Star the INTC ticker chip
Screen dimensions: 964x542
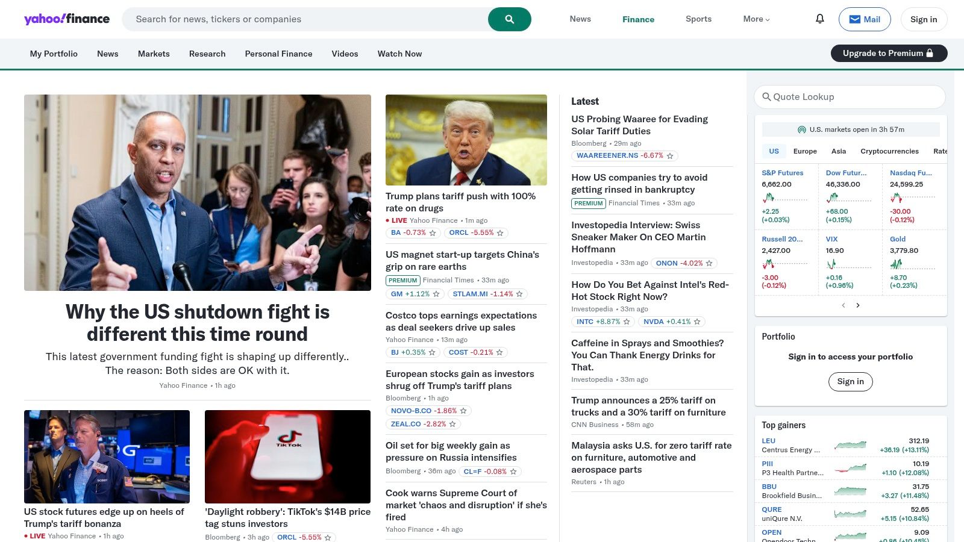(x=627, y=322)
